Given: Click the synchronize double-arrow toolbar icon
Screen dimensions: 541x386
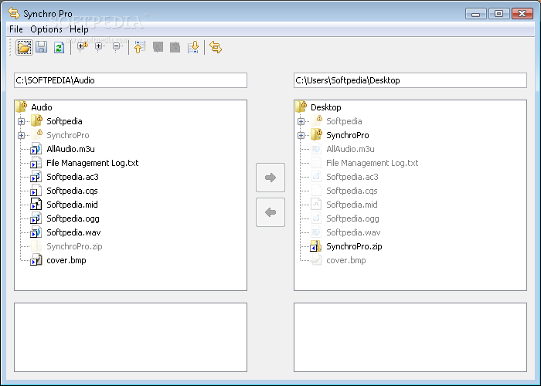Looking at the screenshot, I should (x=216, y=47).
